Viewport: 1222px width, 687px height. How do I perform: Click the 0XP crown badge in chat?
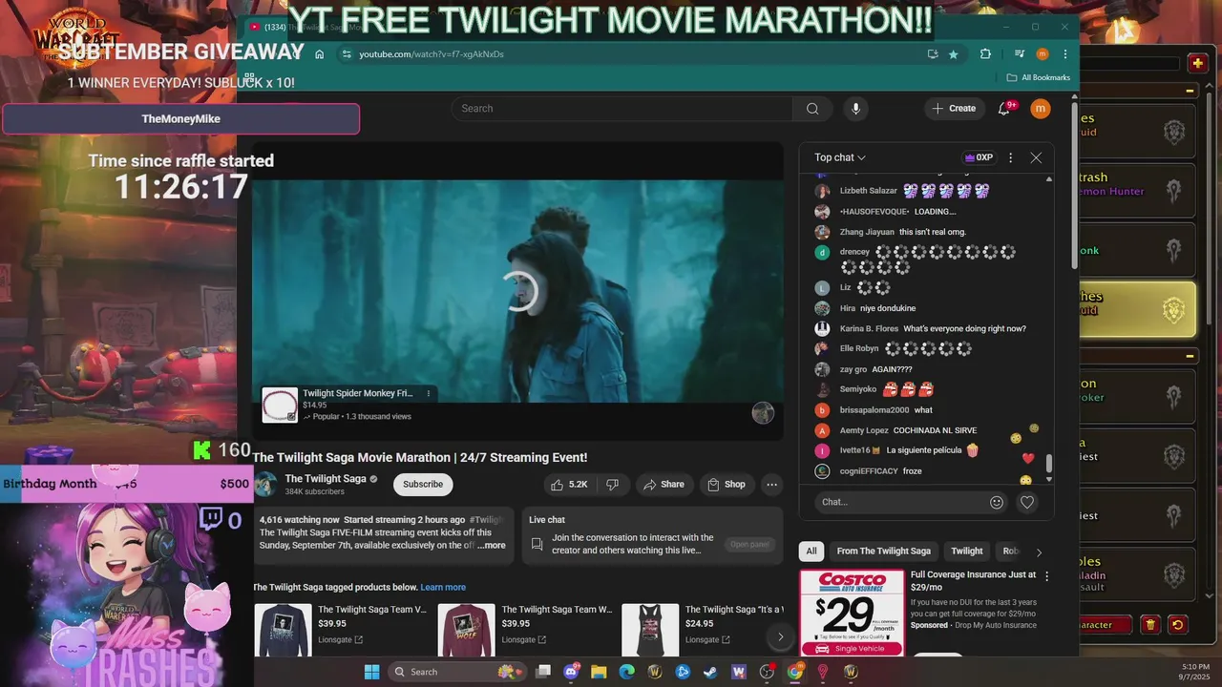[x=979, y=157]
